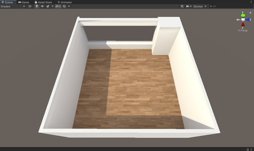The width and height of the screenshot is (254, 151).
Task: Open the scene tab options menu
Action: tap(252, 2)
